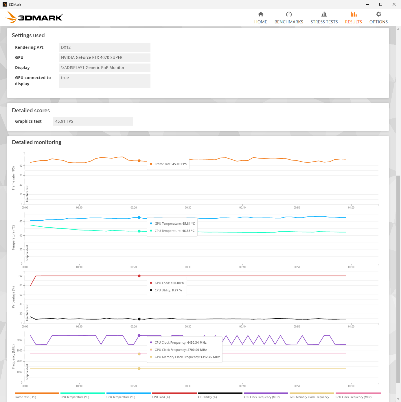Click the Stress Tests bar chart icon
401x402 pixels.
pyautogui.click(x=324, y=14)
